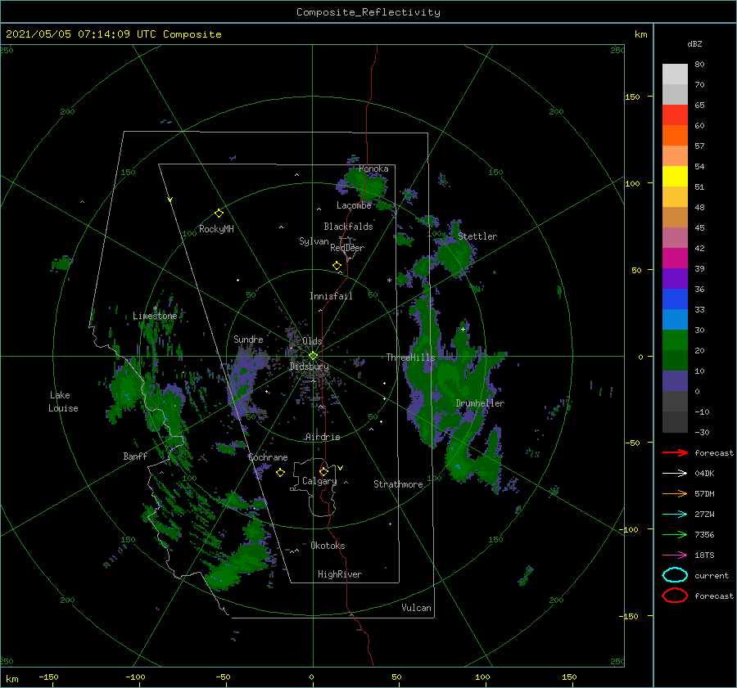737x688 pixels.
Task: Click the Banff town label
Action: tap(135, 456)
